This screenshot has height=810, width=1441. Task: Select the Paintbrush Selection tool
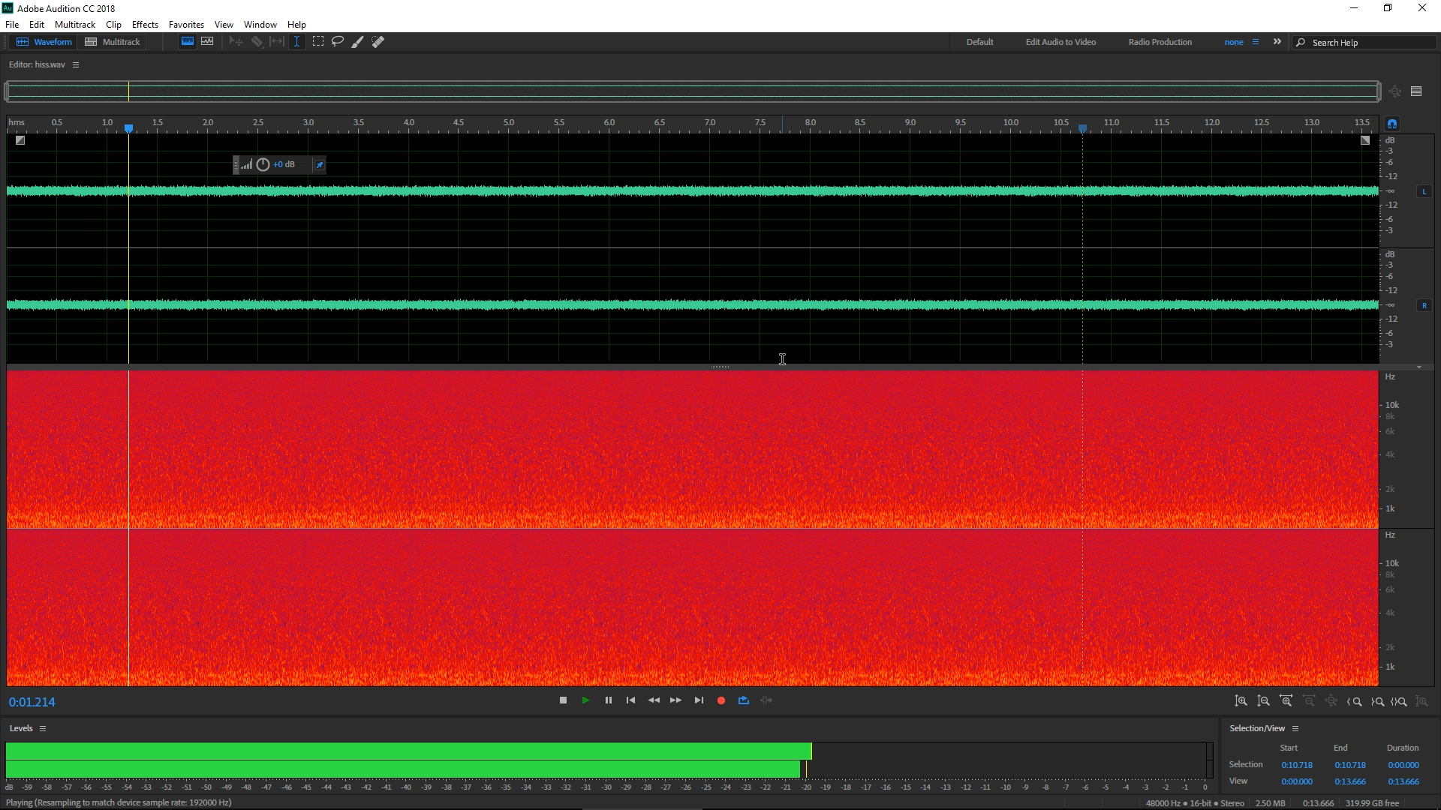pyautogui.click(x=358, y=42)
